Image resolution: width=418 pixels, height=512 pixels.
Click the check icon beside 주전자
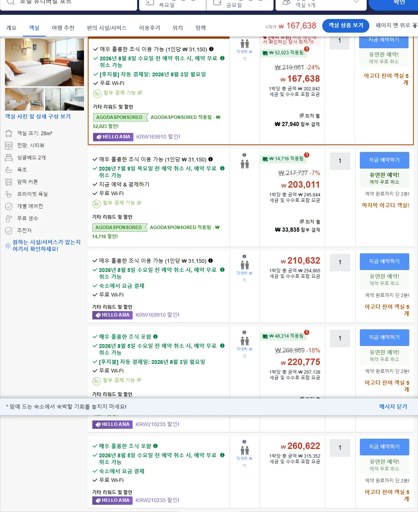tap(9, 231)
